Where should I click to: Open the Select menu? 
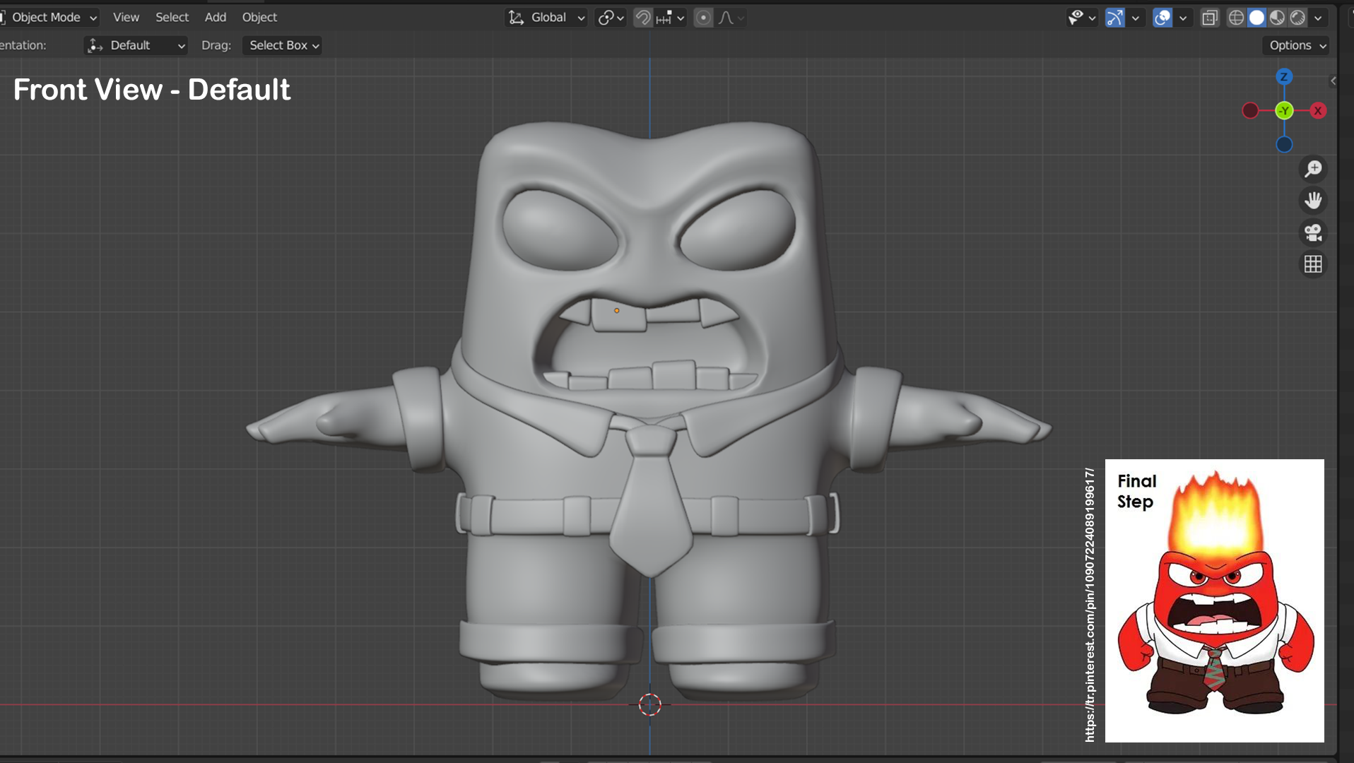pyautogui.click(x=172, y=17)
